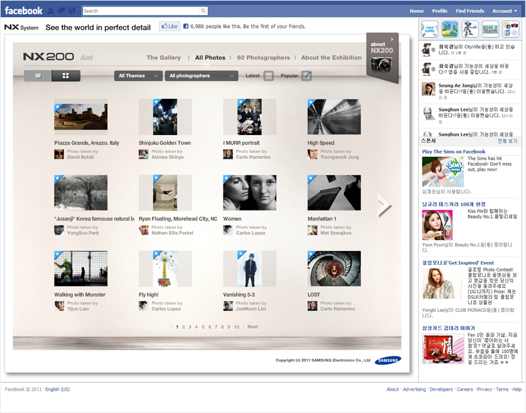Image resolution: width=526 pixels, height=413 pixels.
Task: Switch to single photo view icon
Action: pos(38,76)
